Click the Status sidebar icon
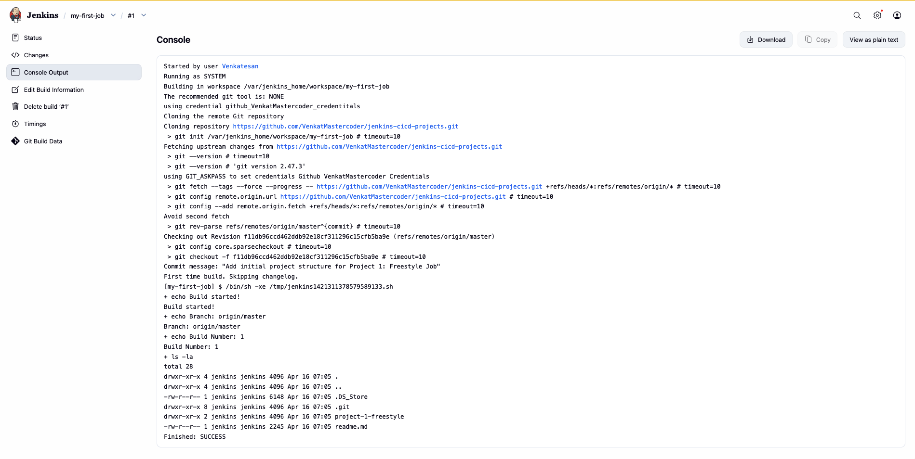The image size is (915, 459). click(15, 38)
